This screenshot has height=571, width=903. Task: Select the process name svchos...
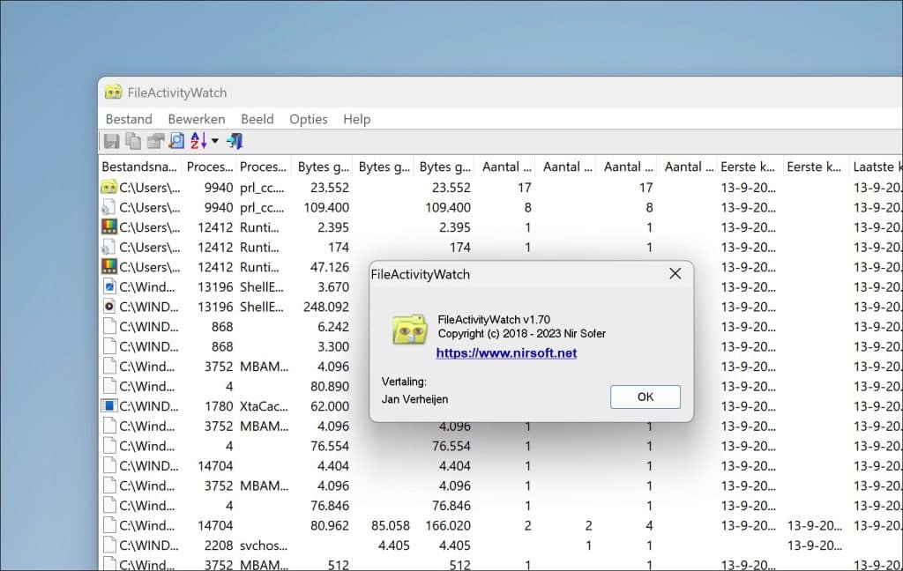pyautogui.click(x=263, y=545)
